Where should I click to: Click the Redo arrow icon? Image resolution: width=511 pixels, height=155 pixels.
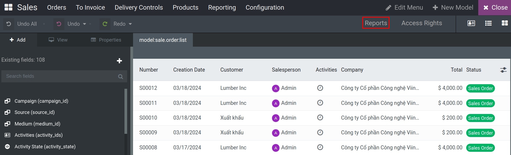tap(105, 24)
